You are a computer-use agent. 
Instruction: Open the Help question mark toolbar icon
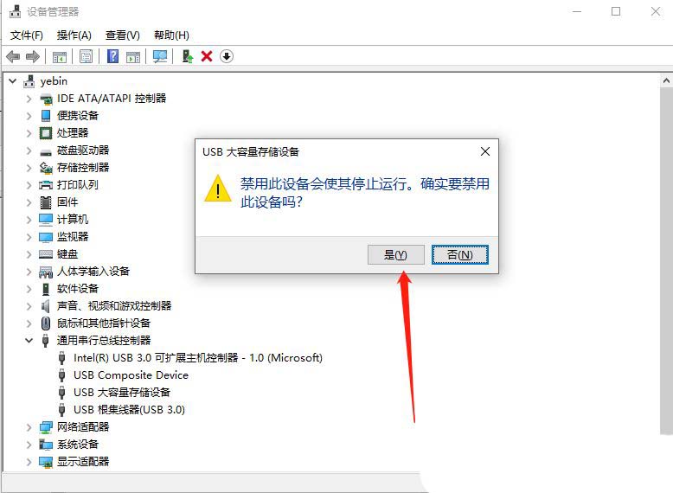pyautogui.click(x=112, y=56)
